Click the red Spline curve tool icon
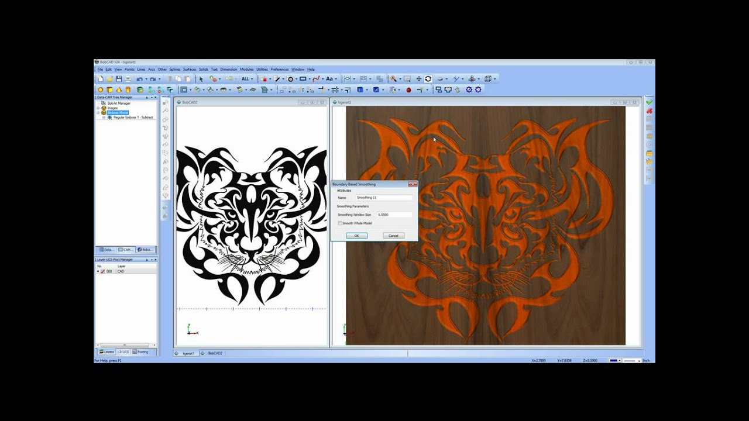The image size is (749, 421). [316, 79]
